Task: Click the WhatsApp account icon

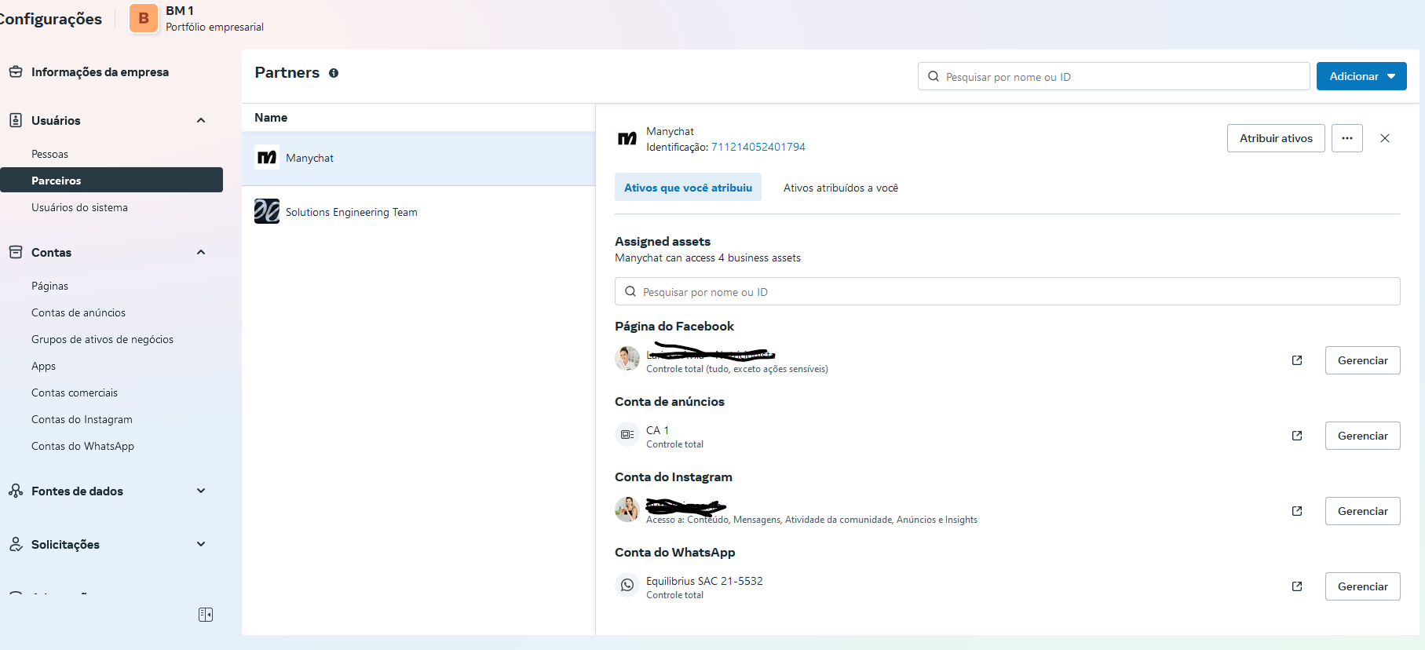Action: [x=627, y=585]
